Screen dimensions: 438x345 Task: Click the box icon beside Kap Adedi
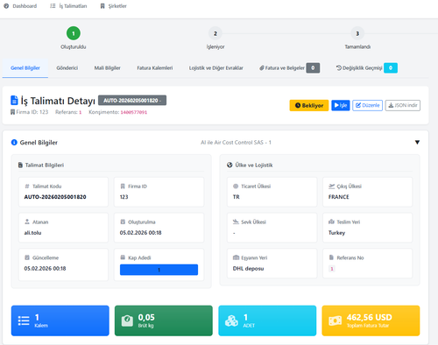point(123,257)
